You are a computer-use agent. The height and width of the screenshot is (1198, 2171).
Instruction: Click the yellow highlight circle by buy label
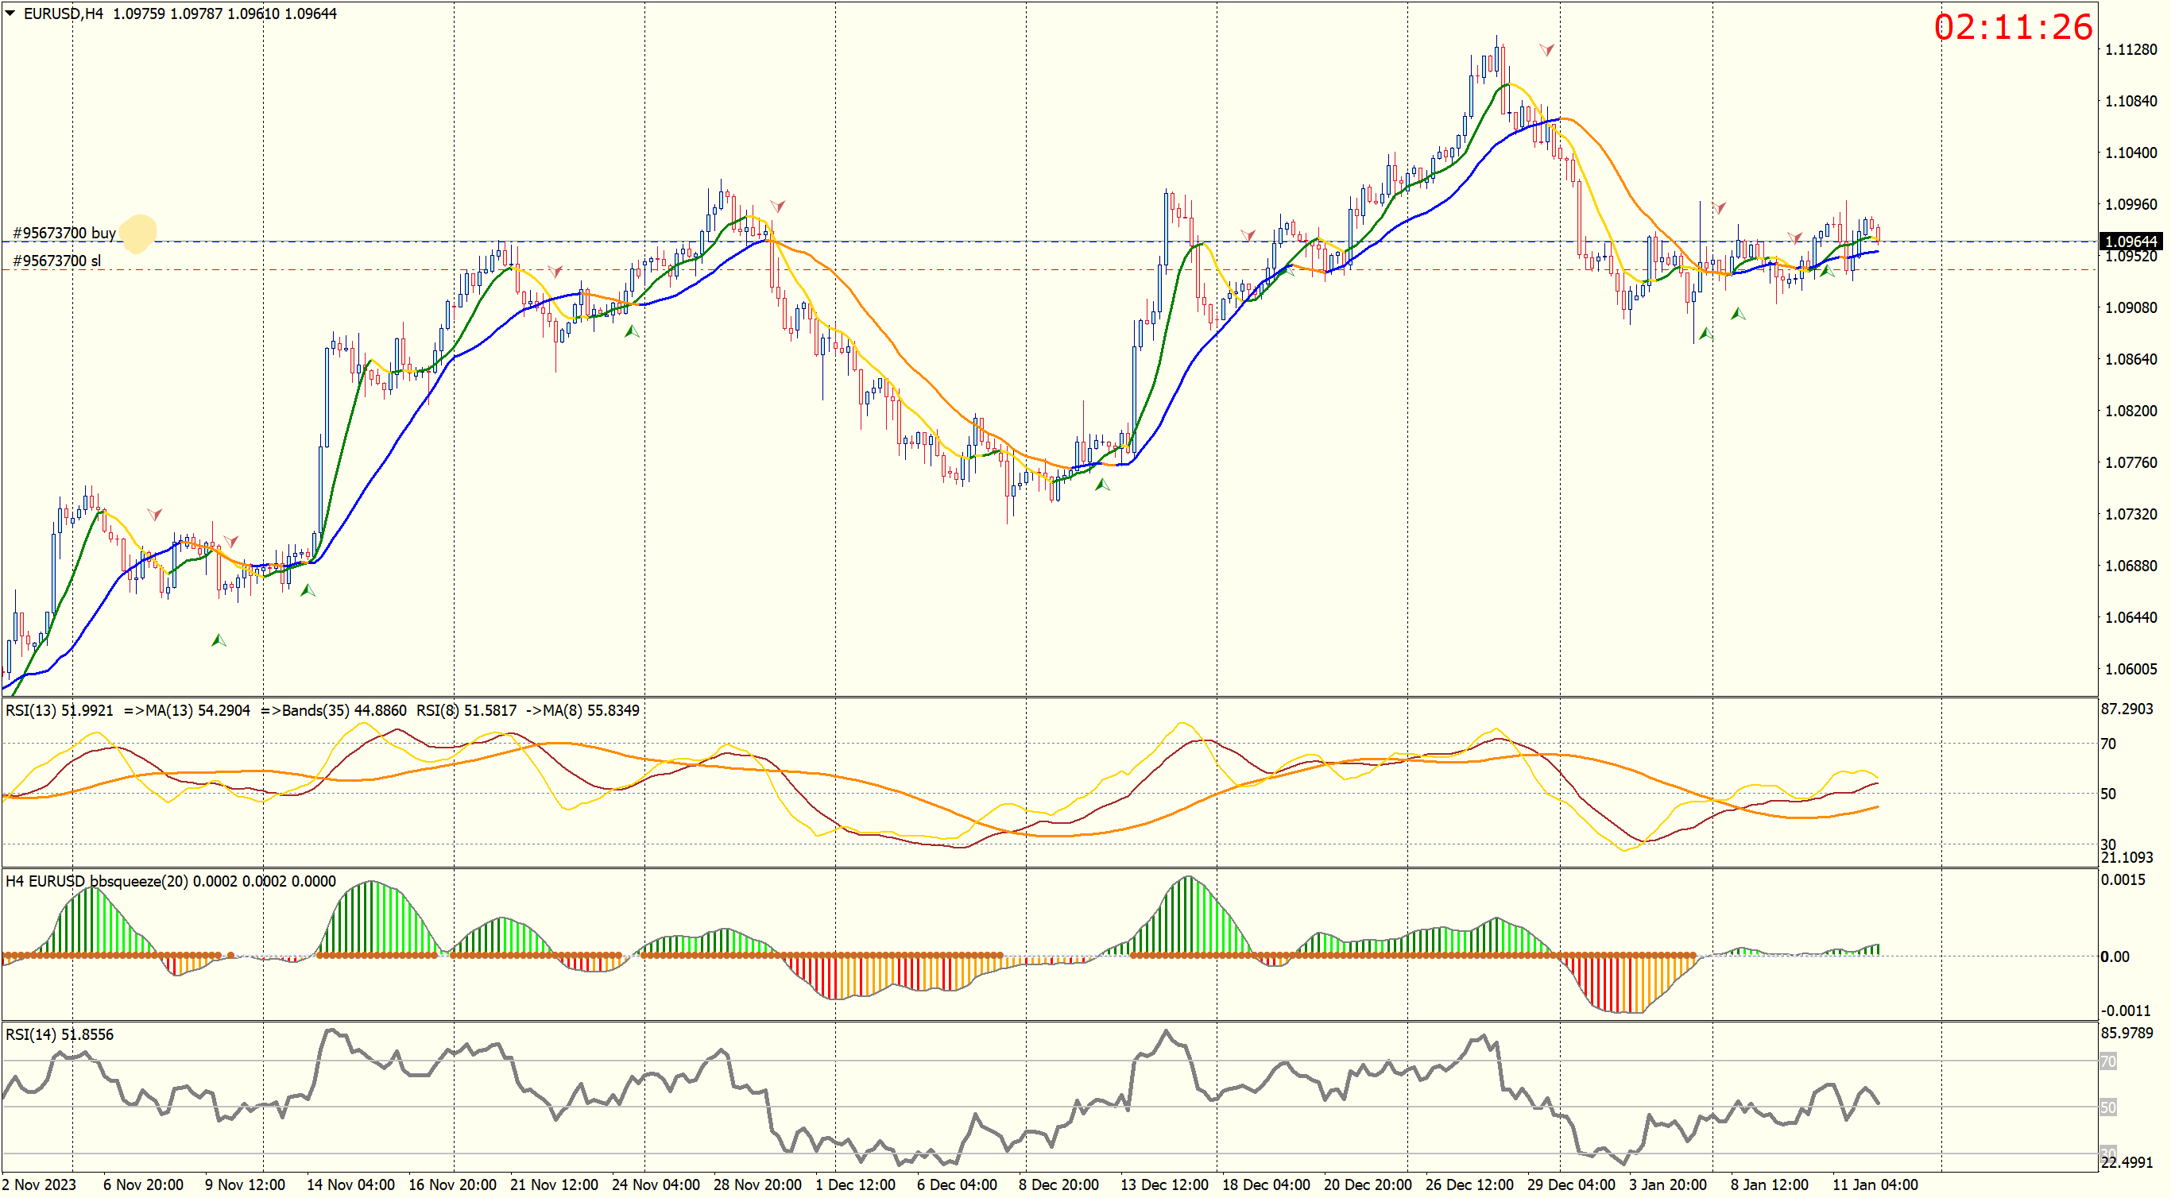138,234
